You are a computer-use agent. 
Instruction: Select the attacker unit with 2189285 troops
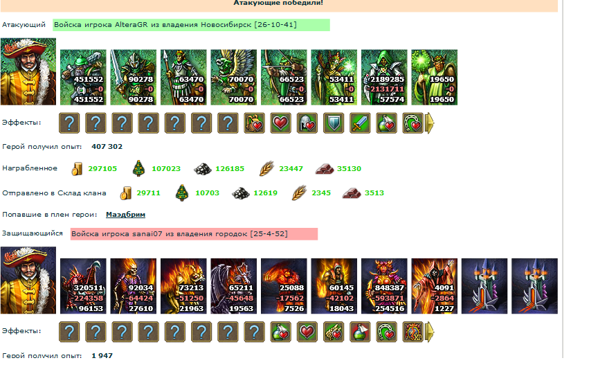[x=384, y=77]
